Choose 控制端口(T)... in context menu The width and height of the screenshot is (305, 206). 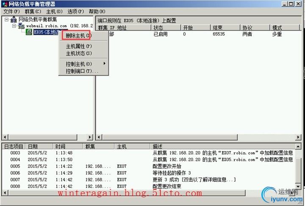82,71
